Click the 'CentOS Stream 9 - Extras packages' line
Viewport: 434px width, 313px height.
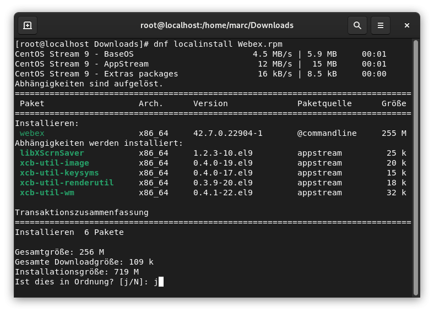(200, 74)
